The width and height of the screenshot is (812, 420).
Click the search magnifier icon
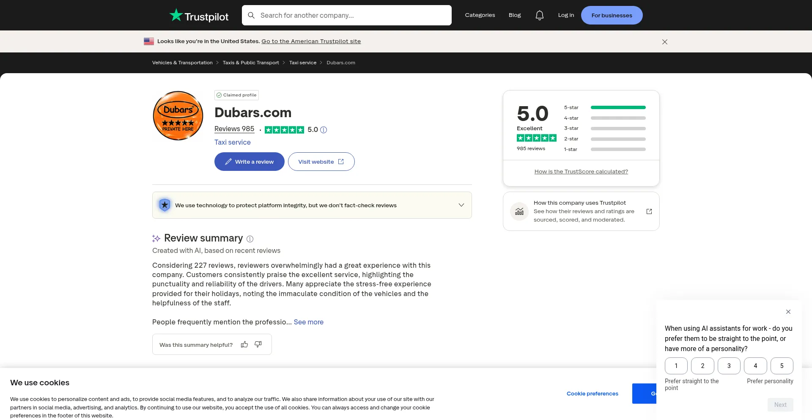pos(251,15)
